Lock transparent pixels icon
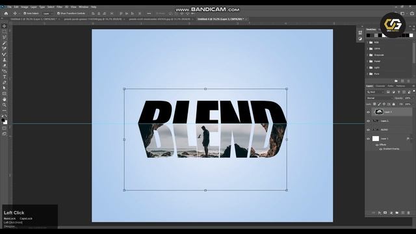The image size is (416, 234). pos(374,104)
